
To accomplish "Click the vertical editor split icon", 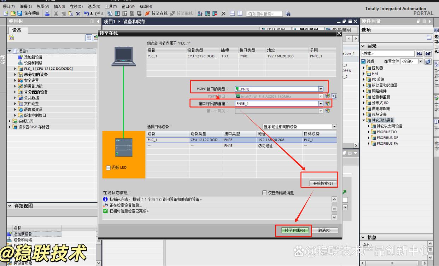I will (x=240, y=13).
